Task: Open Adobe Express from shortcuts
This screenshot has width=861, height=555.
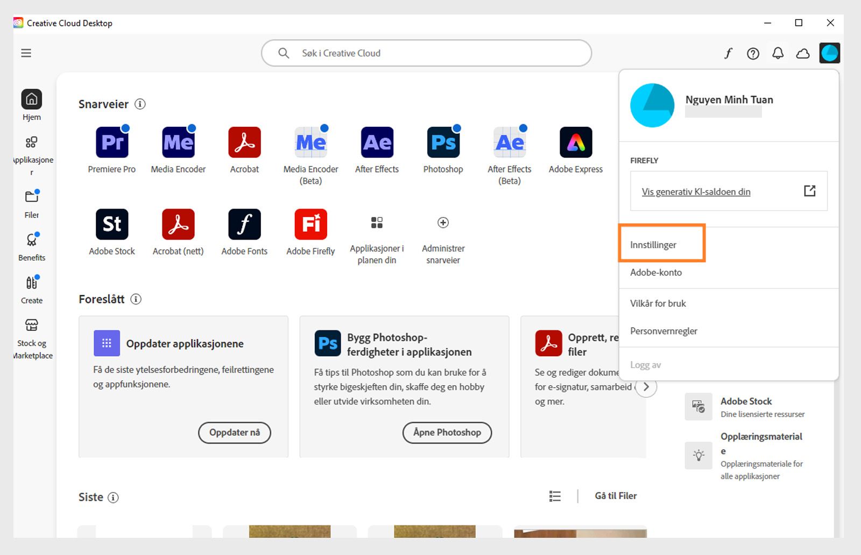Action: click(x=575, y=142)
